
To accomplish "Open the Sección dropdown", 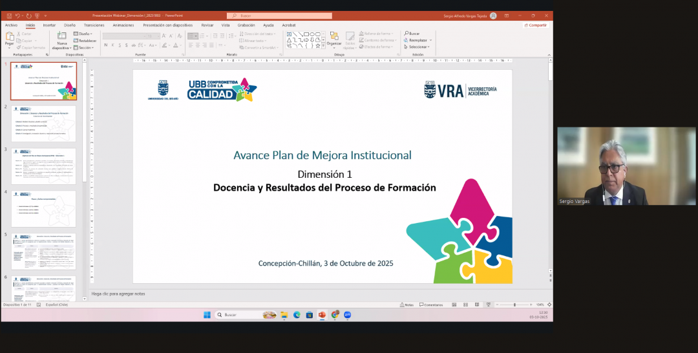I will [84, 48].
